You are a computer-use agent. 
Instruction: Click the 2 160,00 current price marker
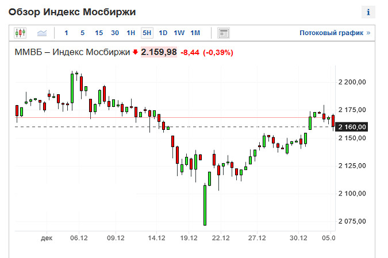pyautogui.click(x=352, y=127)
